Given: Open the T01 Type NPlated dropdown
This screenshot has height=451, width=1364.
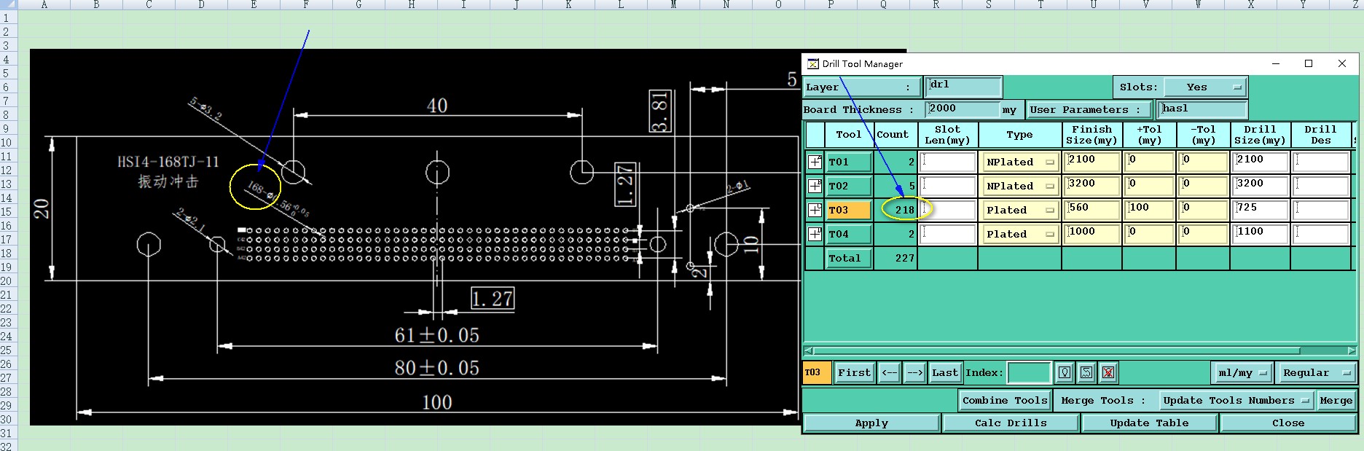Looking at the screenshot, I should [1020, 162].
